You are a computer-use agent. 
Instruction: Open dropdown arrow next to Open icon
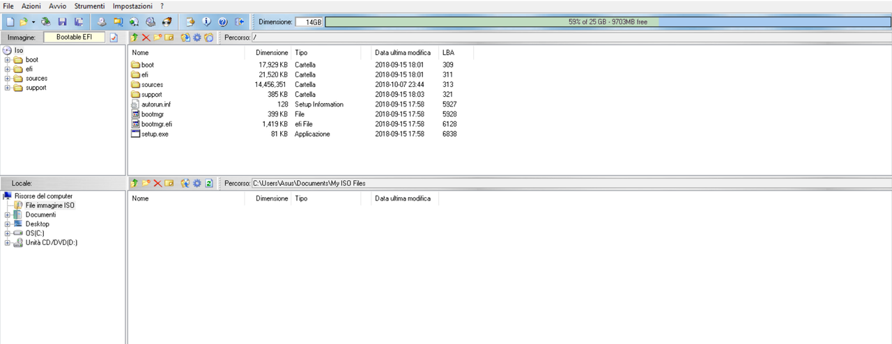[33, 22]
